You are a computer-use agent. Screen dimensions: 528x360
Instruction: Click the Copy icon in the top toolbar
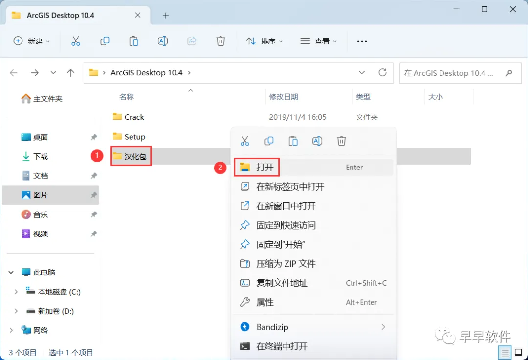pos(105,41)
